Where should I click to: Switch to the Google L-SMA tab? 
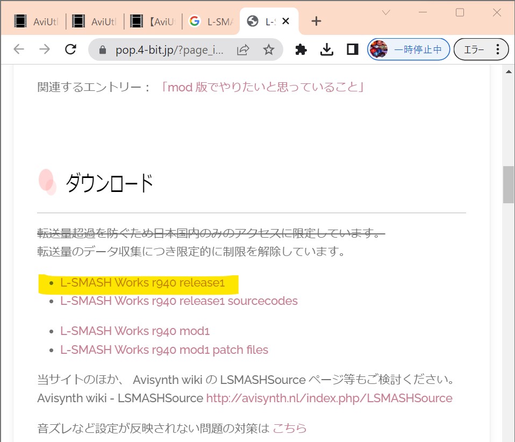click(211, 22)
